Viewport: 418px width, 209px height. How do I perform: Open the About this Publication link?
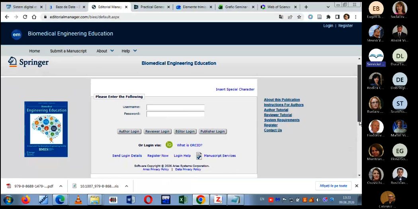(x=282, y=100)
